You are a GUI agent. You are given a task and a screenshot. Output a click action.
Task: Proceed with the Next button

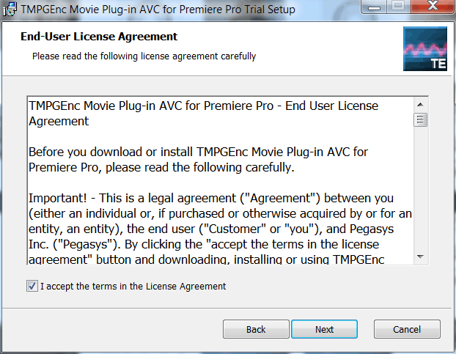(x=324, y=329)
